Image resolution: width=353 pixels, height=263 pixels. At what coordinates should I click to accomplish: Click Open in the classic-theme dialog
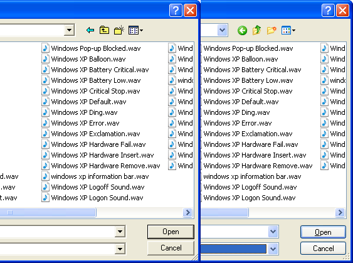pyautogui.click(x=171, y=232)
